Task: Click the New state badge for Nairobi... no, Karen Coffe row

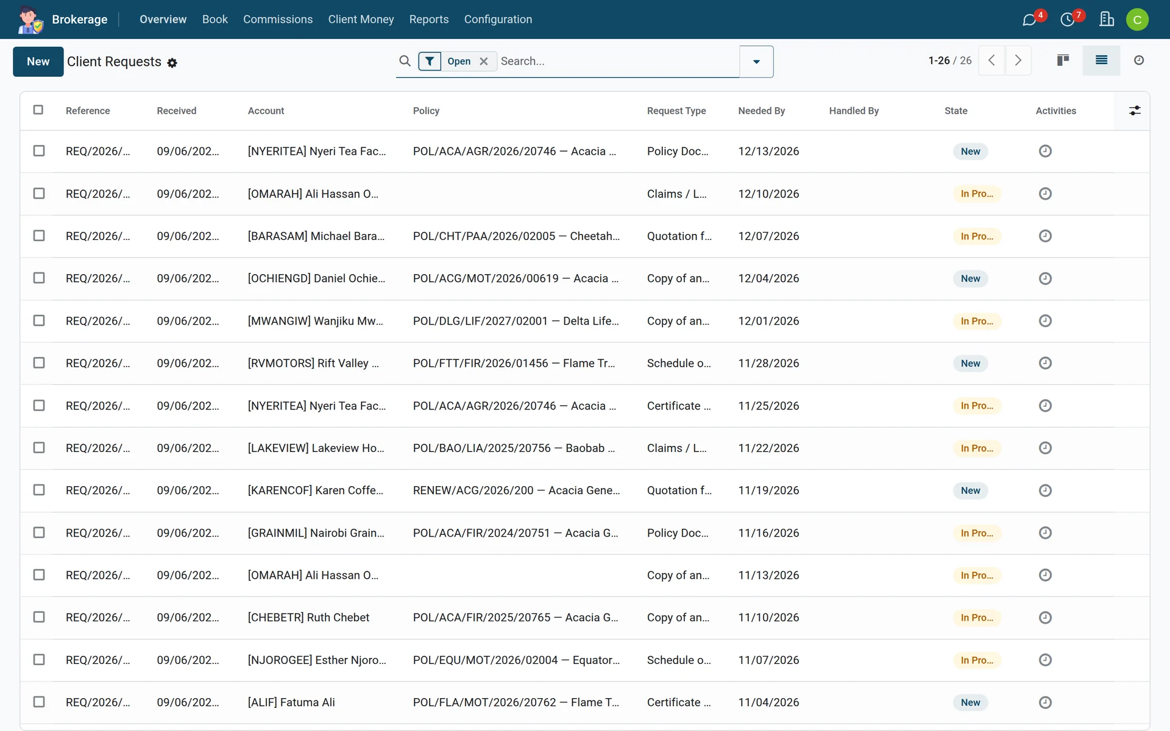Action: (970, 490)
